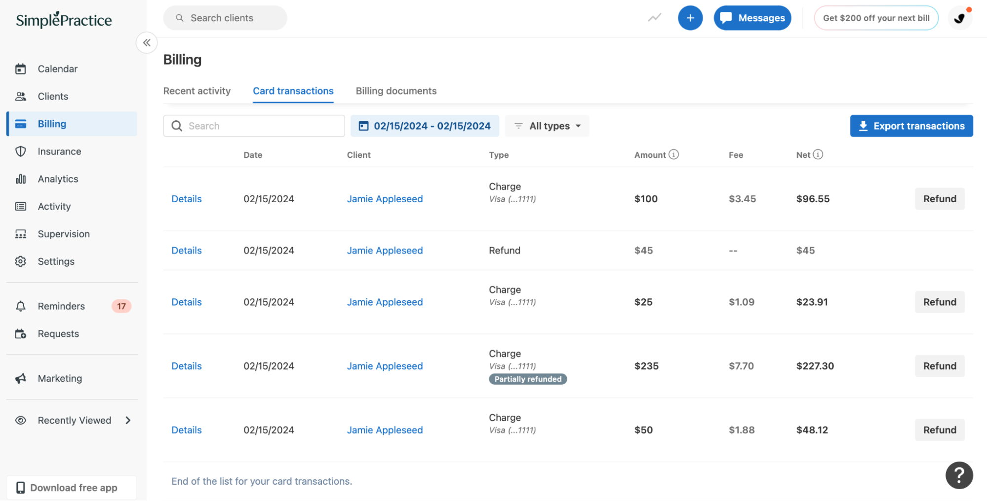Refund the $235 partially refunded charge
This screenshot has width=987, height=501.
pos(940,366)
